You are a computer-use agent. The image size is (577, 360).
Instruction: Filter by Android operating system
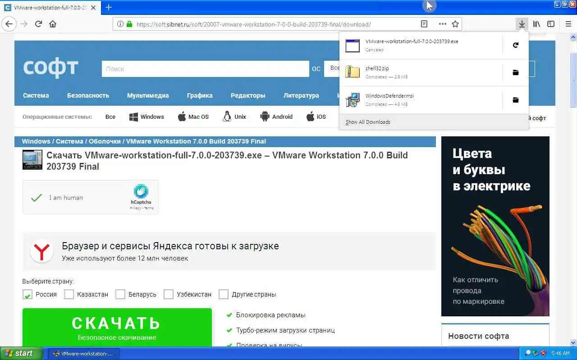[x=276, y=117]
